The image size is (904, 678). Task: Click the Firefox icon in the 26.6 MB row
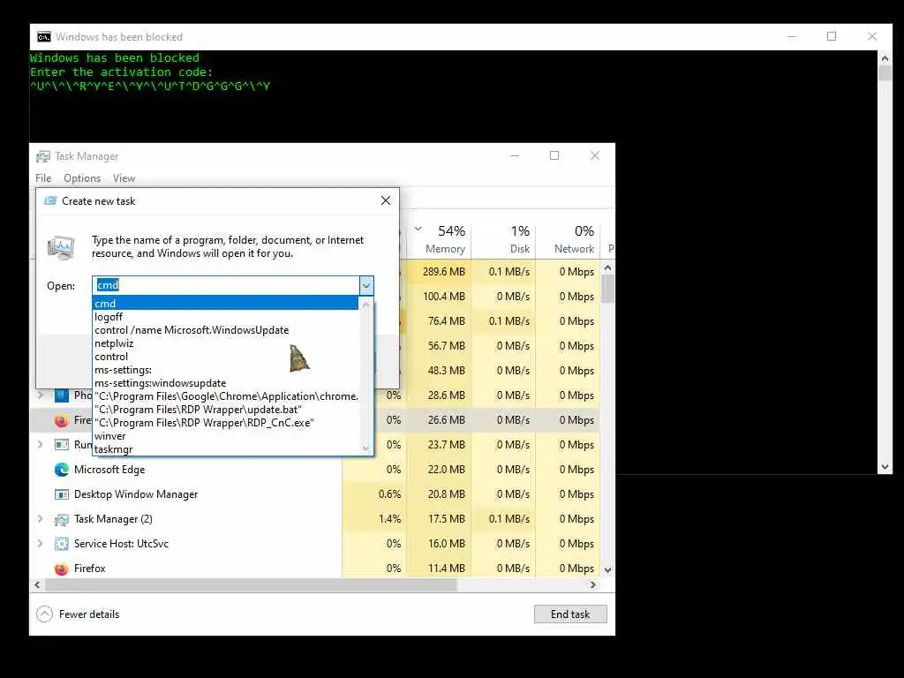tap(61, 420)
